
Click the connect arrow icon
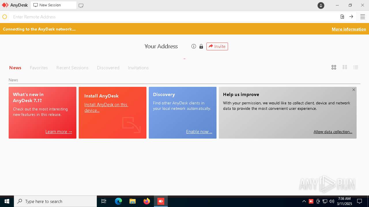click(x=351, y=17)
